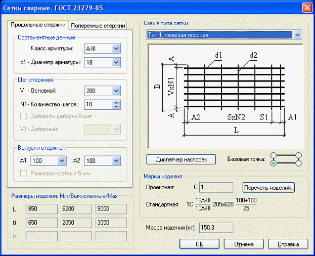Click diameter value 18

[x=89, y=62]
